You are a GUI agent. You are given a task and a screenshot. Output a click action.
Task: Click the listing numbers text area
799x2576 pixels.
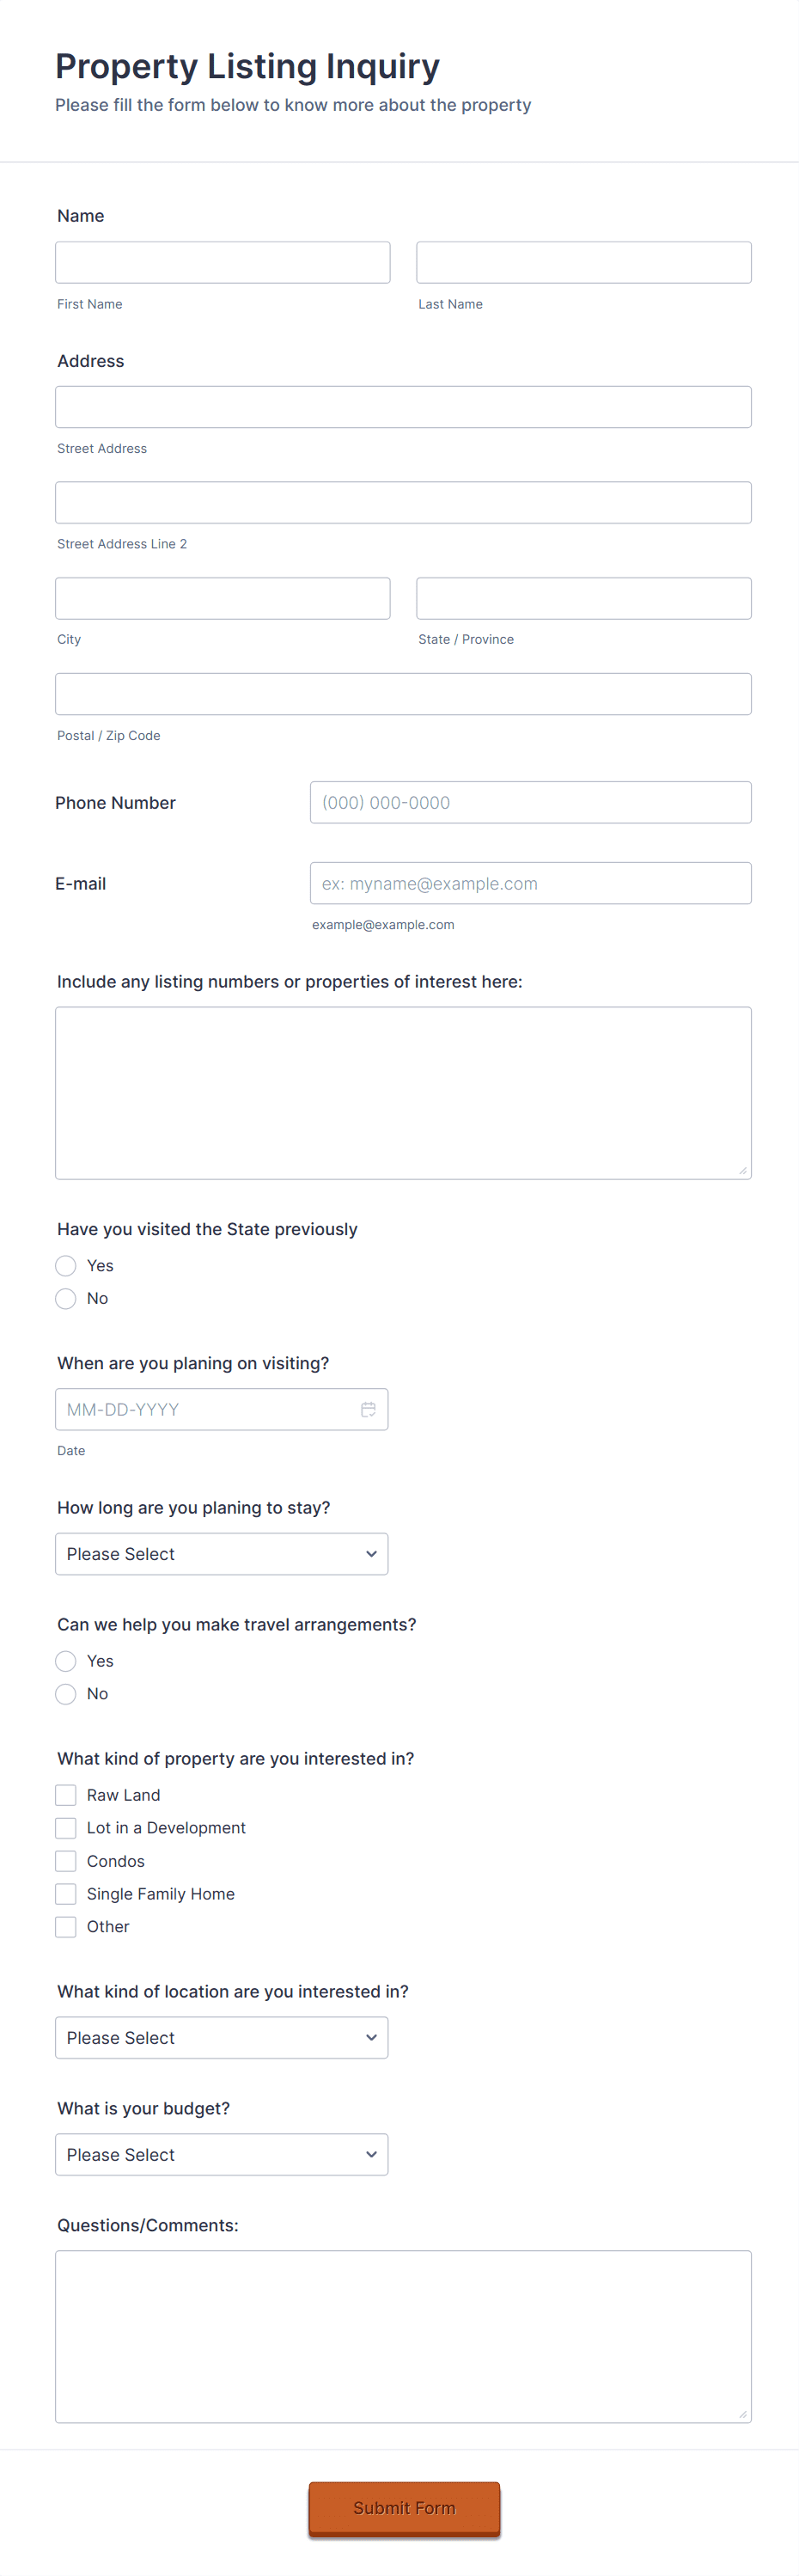click(x=403, y=1091)
